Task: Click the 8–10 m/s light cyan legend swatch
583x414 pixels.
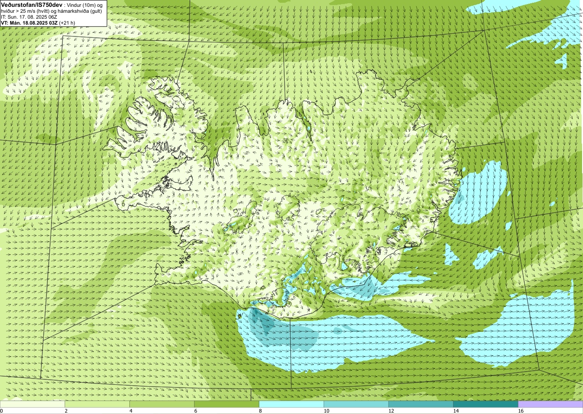Action: 291,404
